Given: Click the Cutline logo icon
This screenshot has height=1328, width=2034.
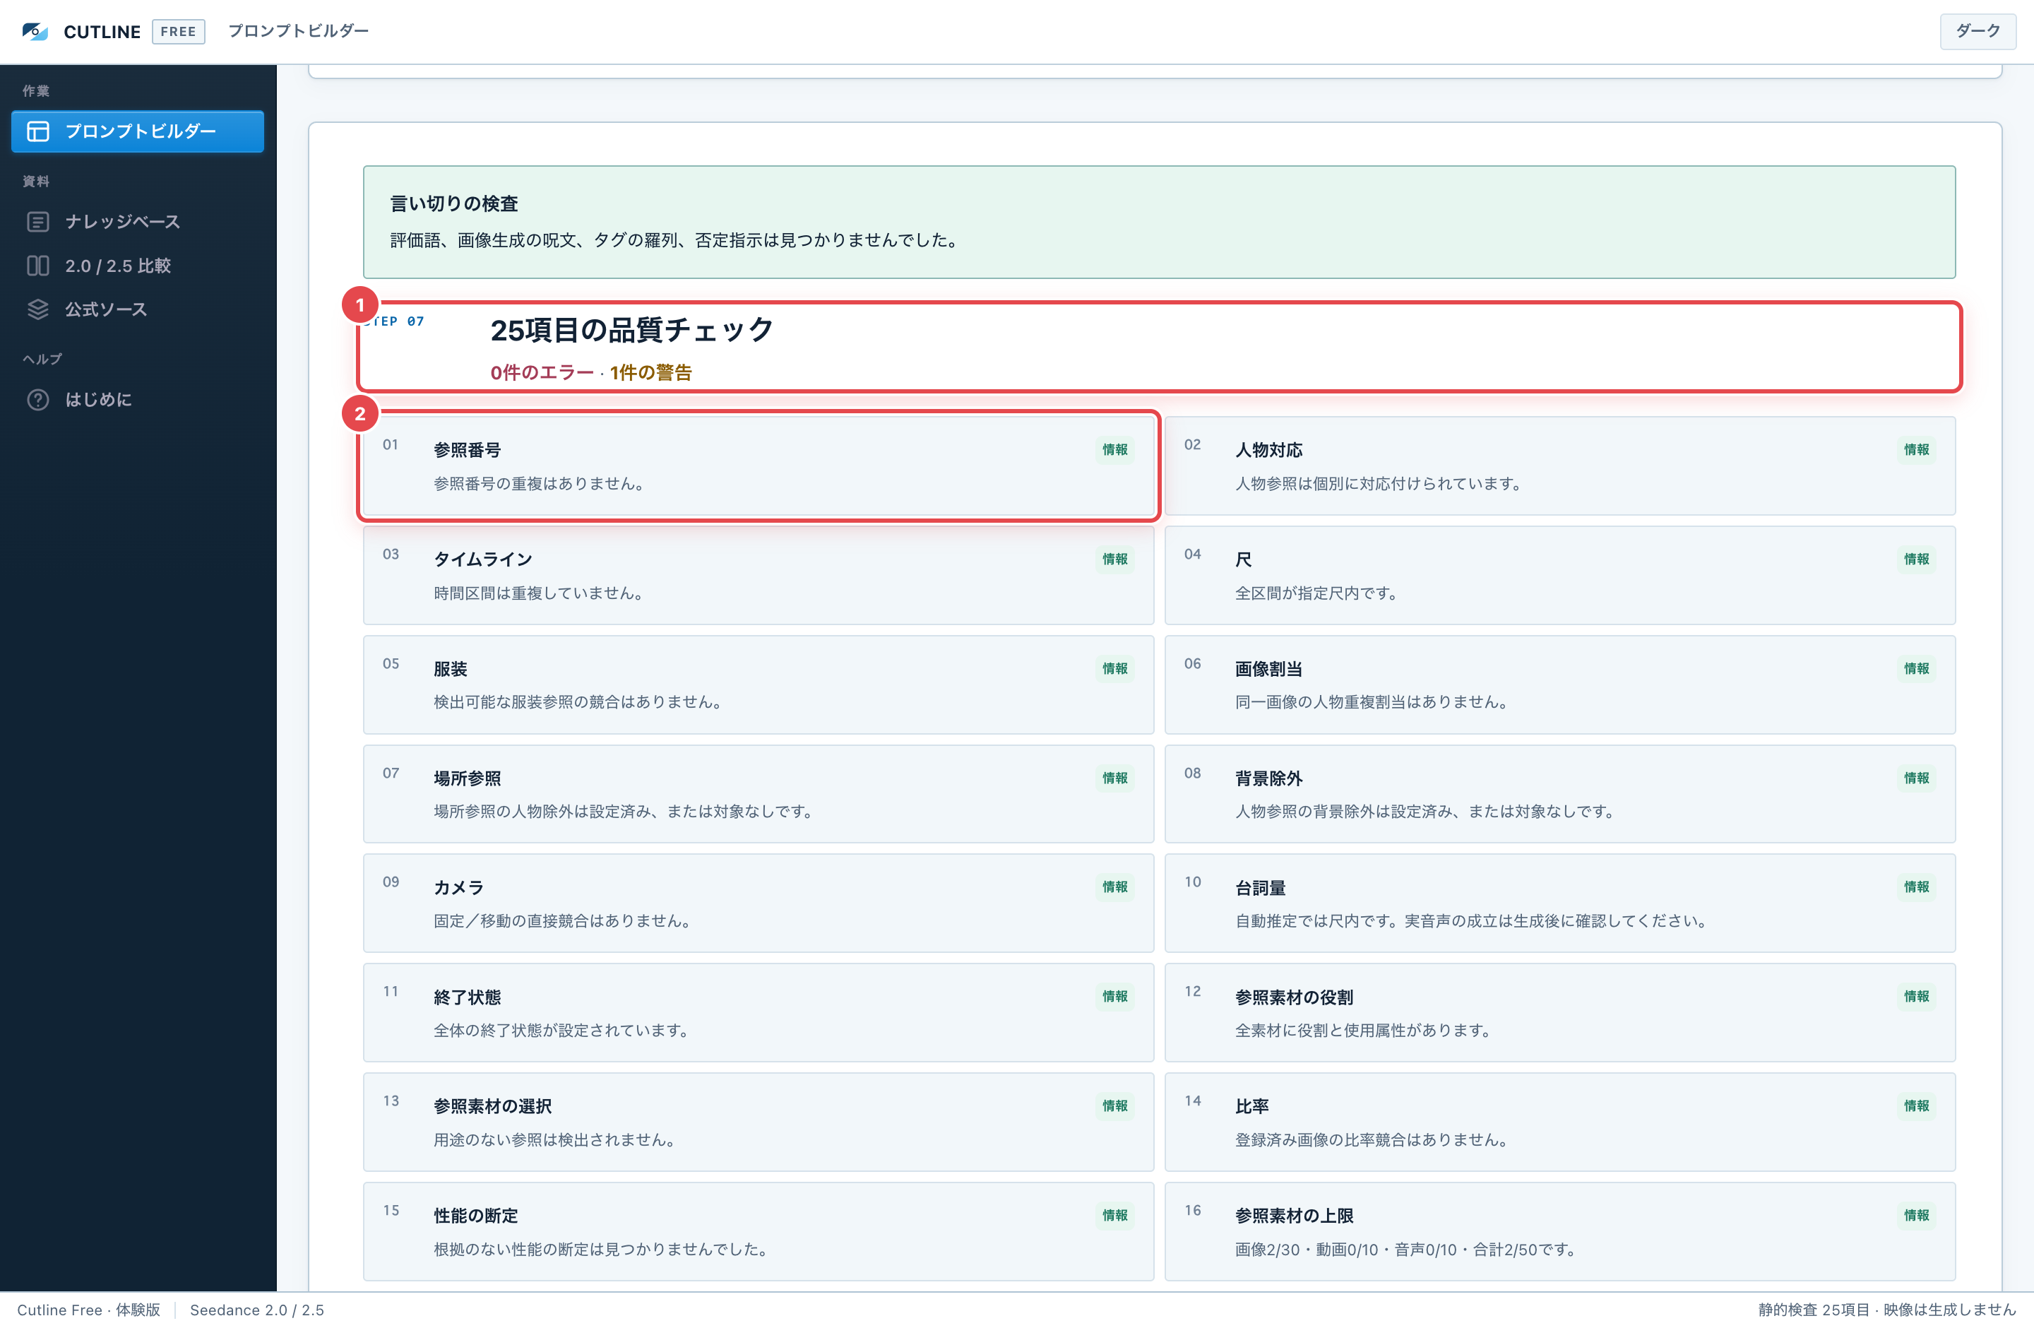Looking at the screenshot, I should pyautogui.click(x=35, y=32).
